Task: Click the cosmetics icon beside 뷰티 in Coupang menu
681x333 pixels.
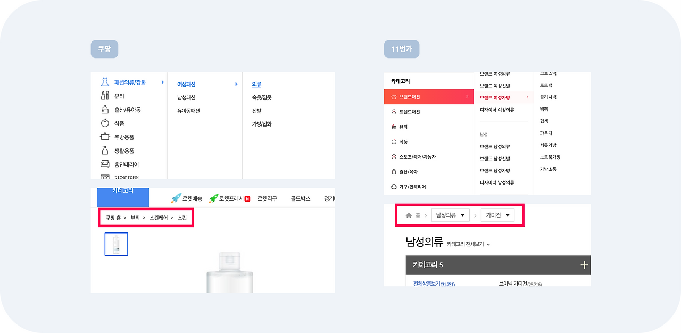Action: tap(105, 96)
